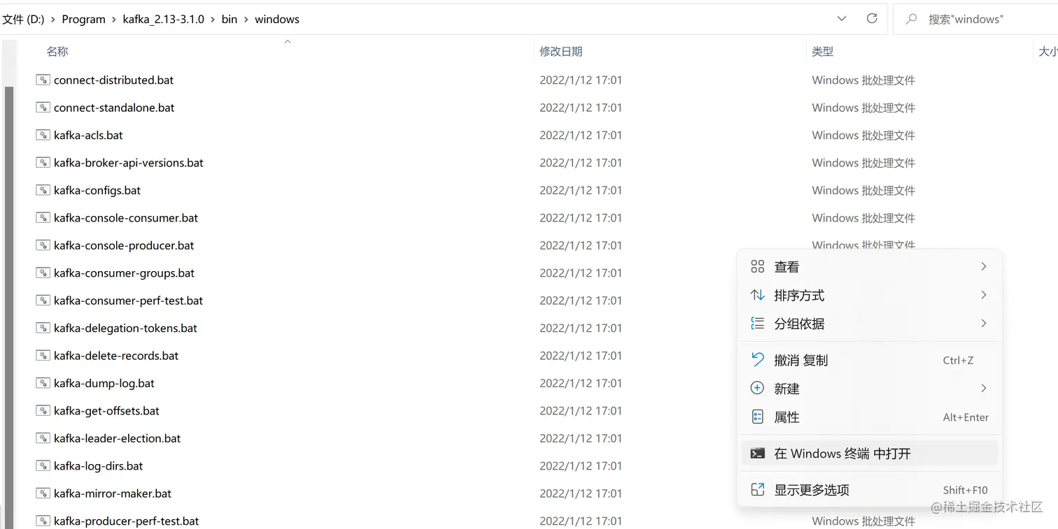Choose 新建 in the context menu

pyautogui.click(x=870, y=389)
